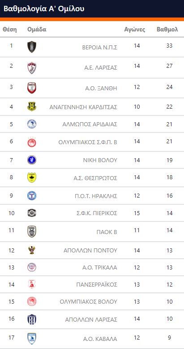Open the ΟΛΥΜΠΙΑΚΟΣ Σ.Φ.Π. Β logo

[x=32, y=142]
